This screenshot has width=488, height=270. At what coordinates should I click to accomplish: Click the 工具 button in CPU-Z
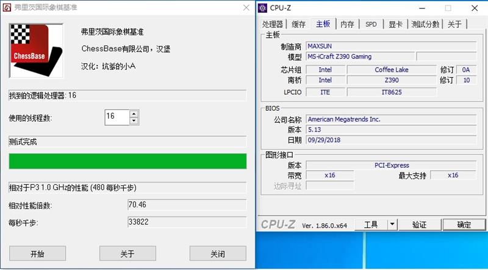(371, 224)
